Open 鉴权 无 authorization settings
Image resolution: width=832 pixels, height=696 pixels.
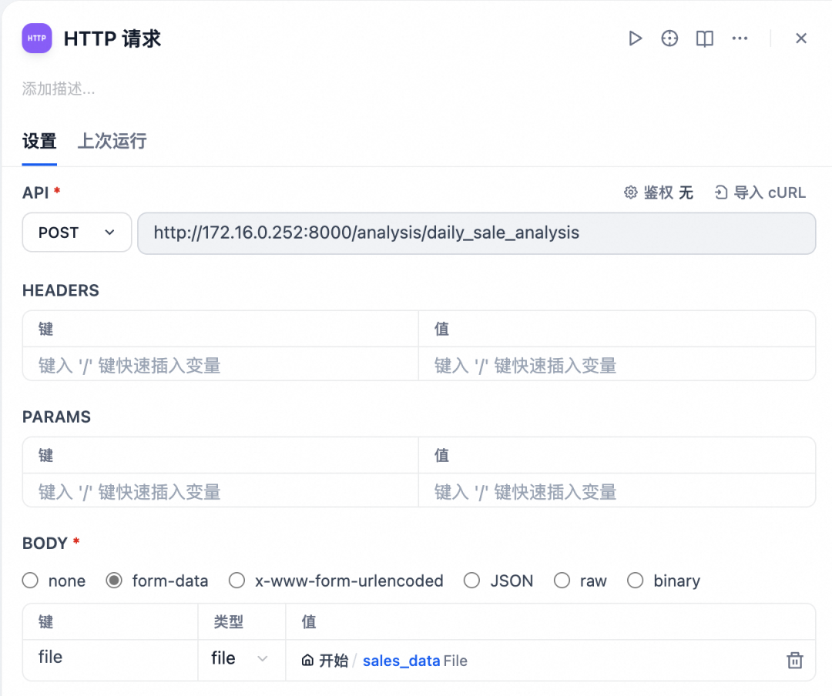click(659, 192)
